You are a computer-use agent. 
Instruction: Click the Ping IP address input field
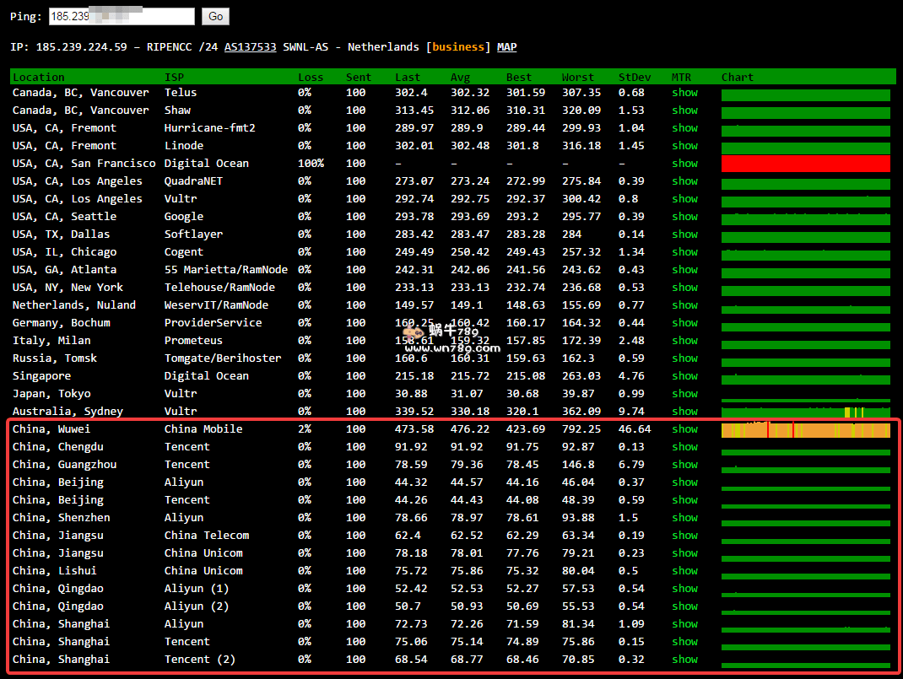coord(122,16)
